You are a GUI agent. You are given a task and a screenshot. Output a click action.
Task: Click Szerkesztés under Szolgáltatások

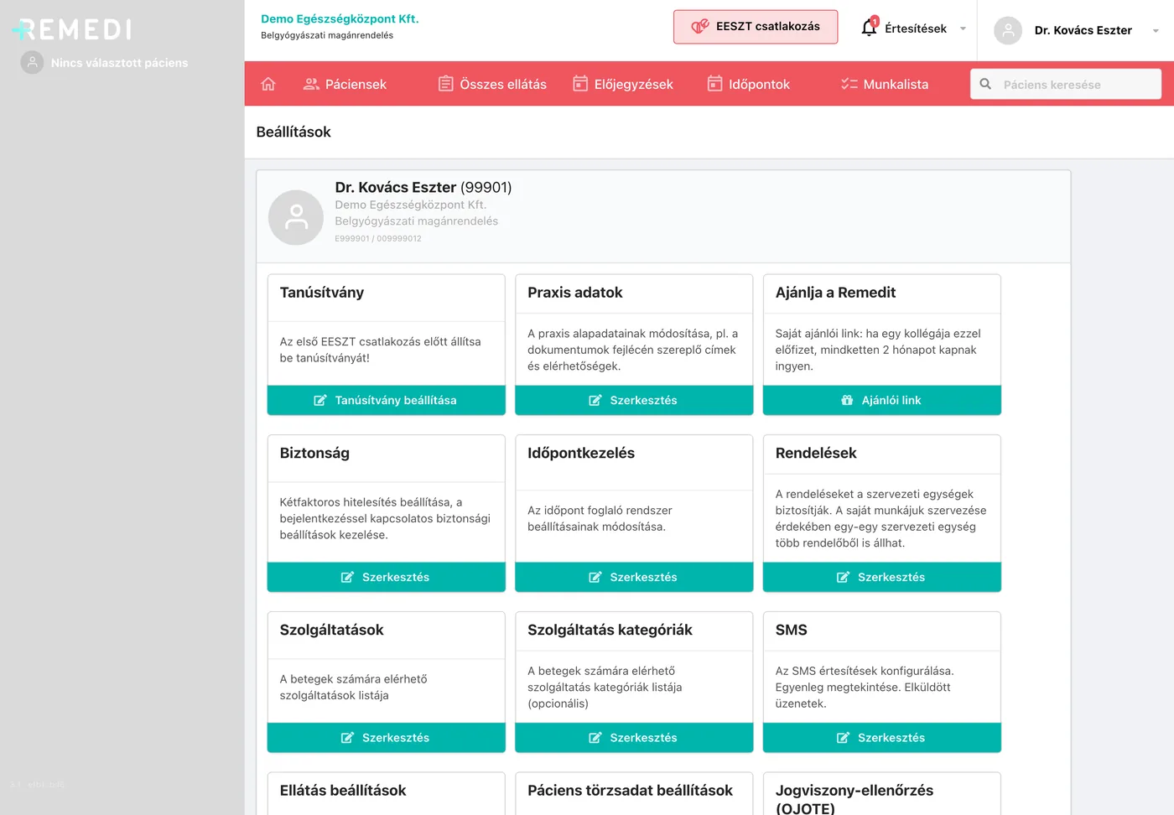386,738
